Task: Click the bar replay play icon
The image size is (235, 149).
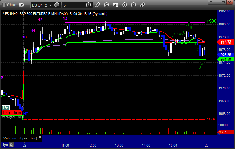Action: point(124,5)
